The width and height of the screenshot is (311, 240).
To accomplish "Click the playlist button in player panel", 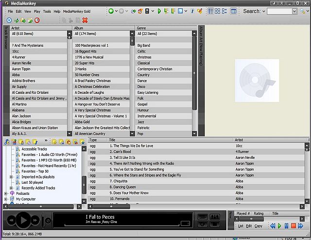I will click(203, 217).
